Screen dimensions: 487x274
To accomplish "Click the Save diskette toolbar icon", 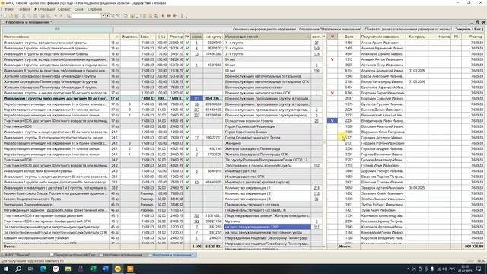I will pyautogui.click(x=17, y=15).
